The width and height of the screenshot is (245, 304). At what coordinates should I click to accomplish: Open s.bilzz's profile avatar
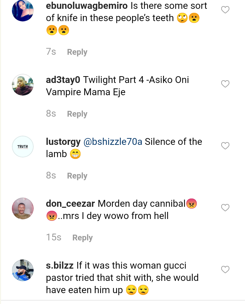(x=23, y=270)
